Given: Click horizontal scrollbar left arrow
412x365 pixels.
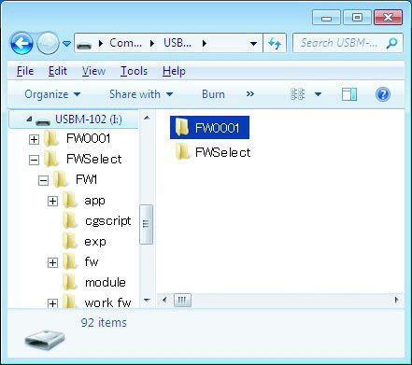Looking at the screenshot, I should pyautogui.click(x=164, y=300).
